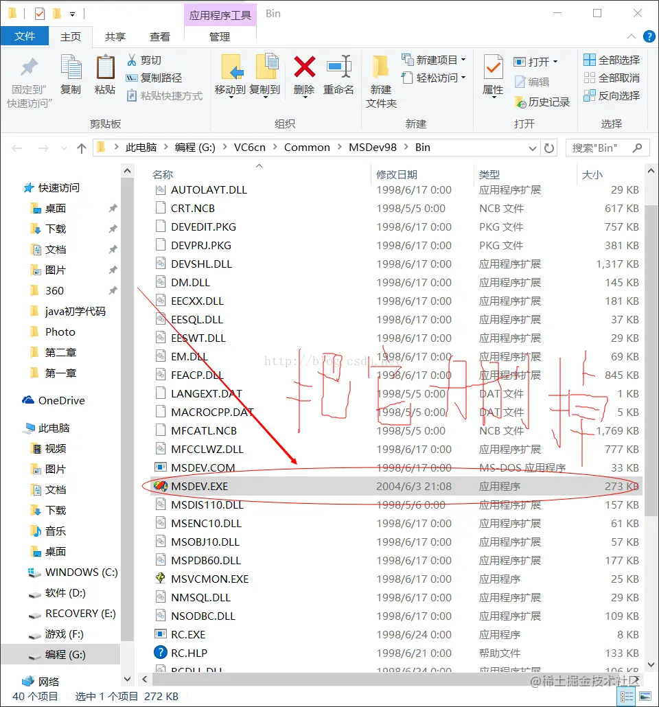Click the VC6cn breadcrumb segment
The width and height of the screenshot is (659, 707).
pyautogui.click(x=249, y=148)
